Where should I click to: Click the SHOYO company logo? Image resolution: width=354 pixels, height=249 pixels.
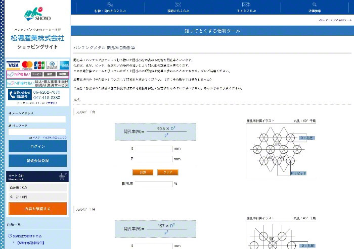tap(37, 14)
